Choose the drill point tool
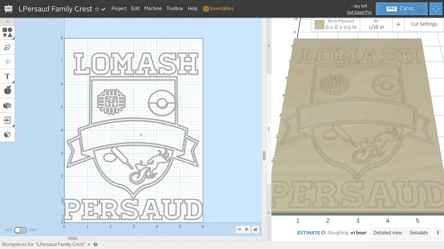 (7, 62)
